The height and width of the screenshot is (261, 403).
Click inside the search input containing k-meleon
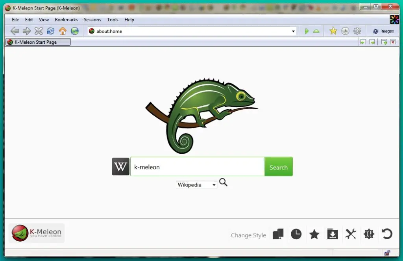point(197,166)
